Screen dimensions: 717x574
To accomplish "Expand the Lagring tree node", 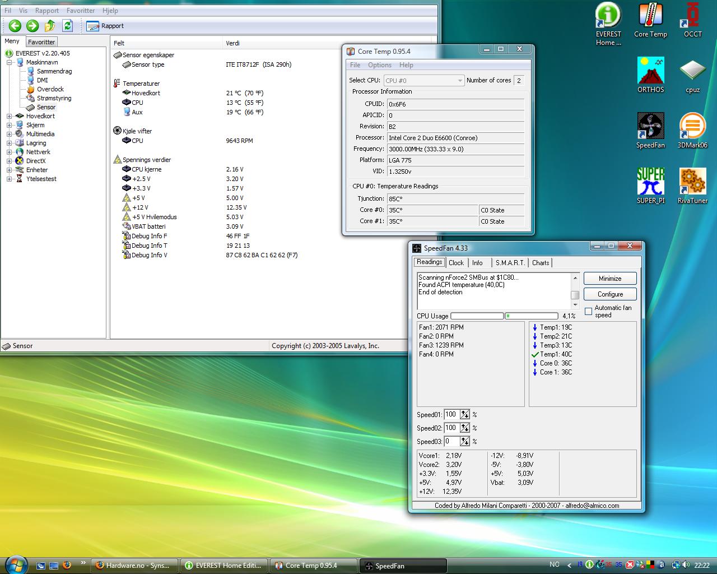I will coord(9,143).
